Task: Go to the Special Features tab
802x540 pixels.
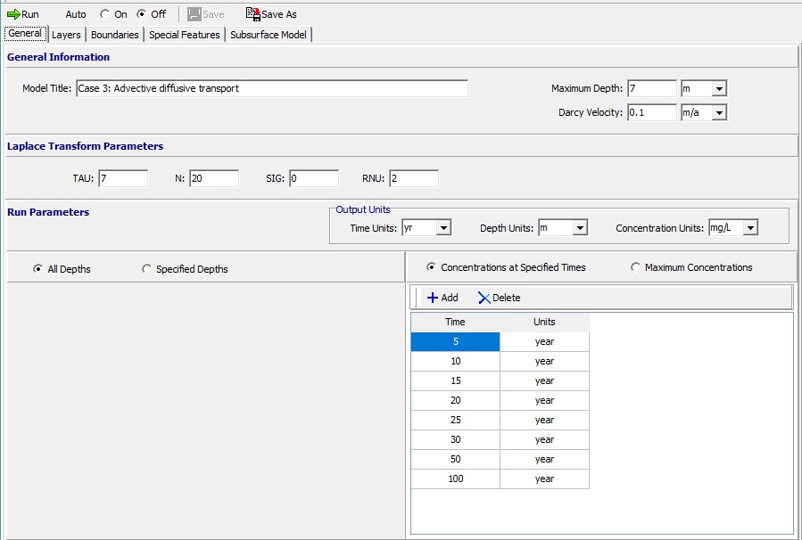Action: point(184,35)
